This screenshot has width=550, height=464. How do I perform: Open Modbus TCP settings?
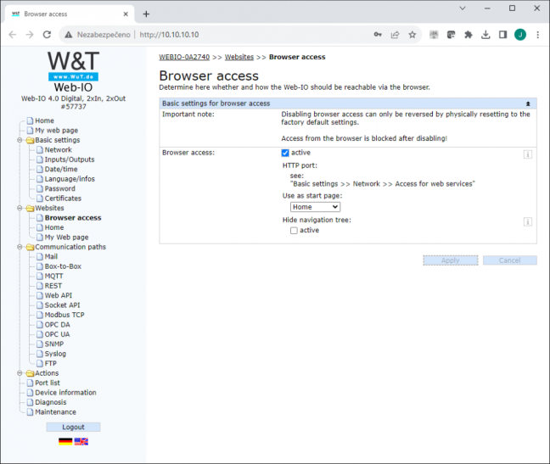coord(65,315)
